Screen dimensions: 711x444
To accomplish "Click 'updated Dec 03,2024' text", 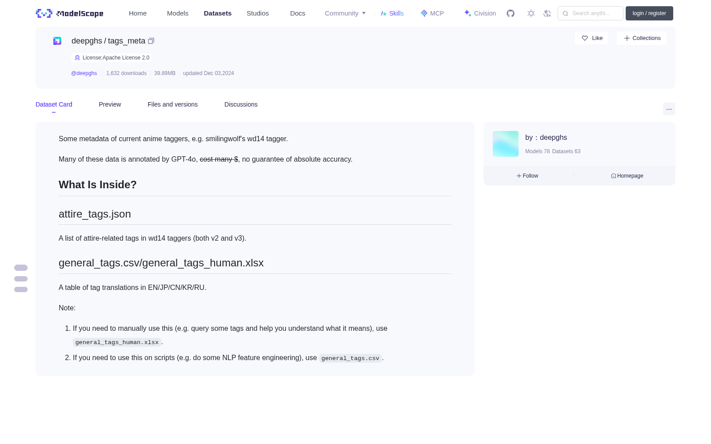I will coord(208,73).
